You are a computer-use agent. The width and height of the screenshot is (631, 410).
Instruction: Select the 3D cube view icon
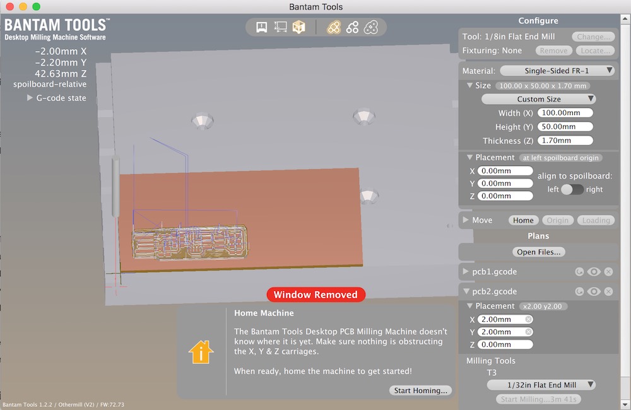tap(298, 27)
